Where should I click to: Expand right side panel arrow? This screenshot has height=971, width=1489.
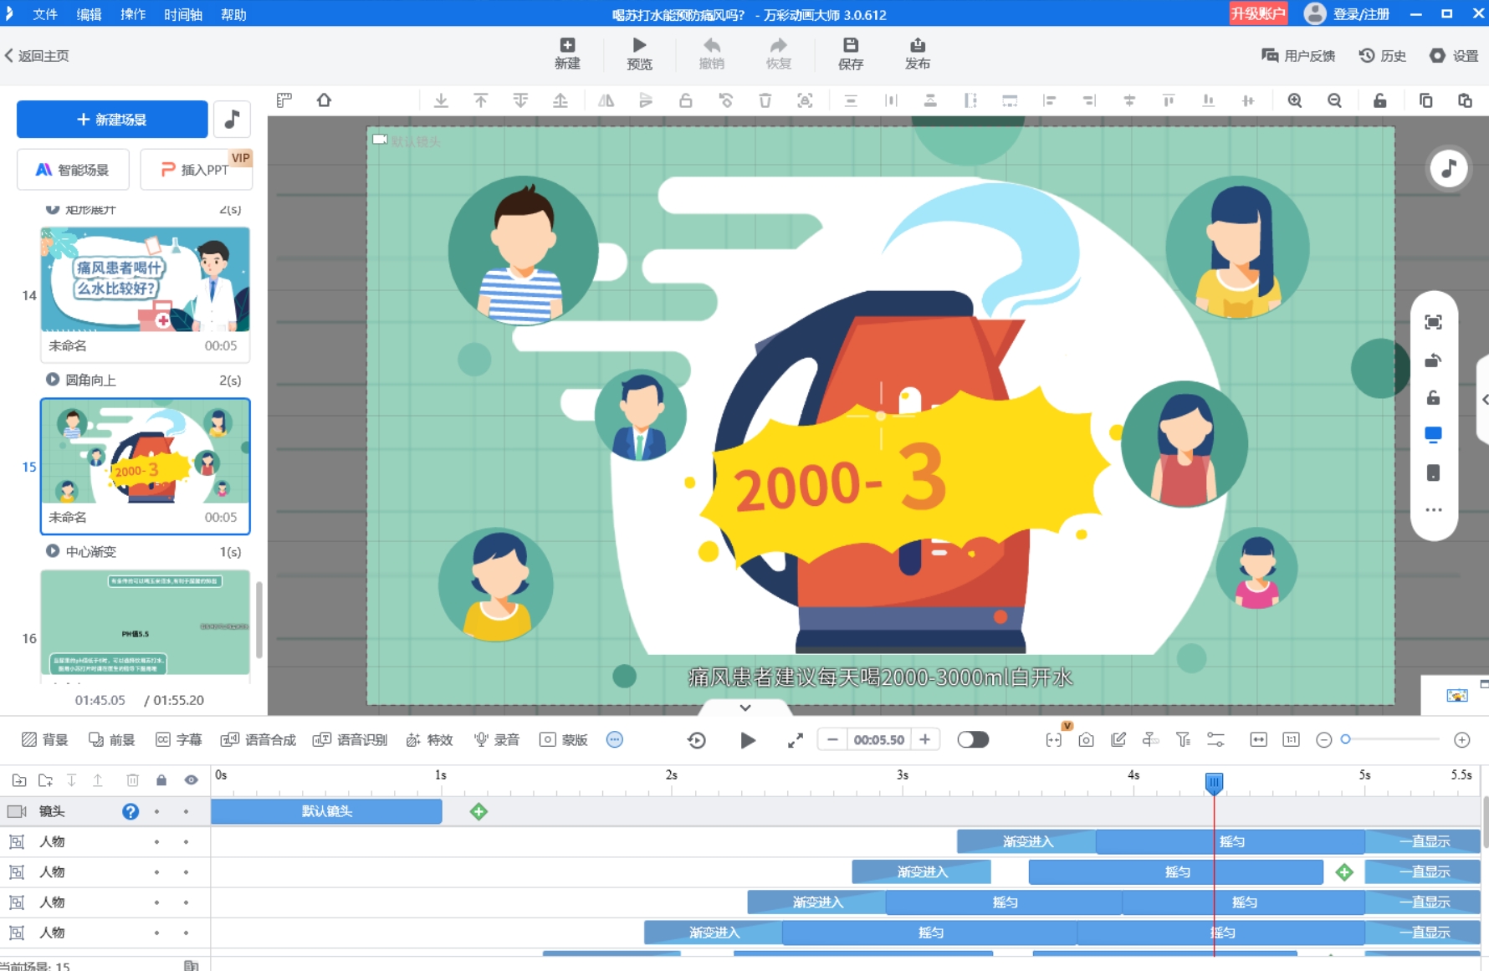pos(1484,400)
